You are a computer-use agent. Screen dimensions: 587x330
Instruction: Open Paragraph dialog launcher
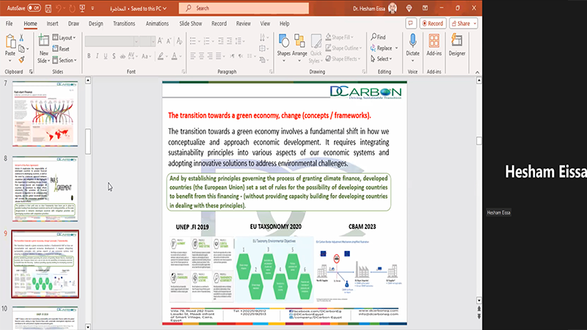point(271,71)
